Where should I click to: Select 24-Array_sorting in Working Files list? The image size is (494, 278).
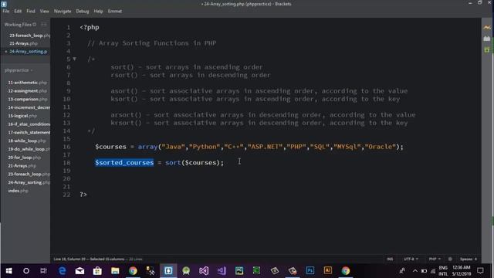pos(28,52)
